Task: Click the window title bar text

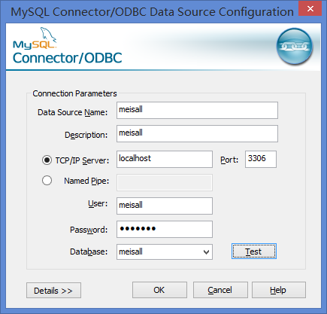Action: [152, 12]
